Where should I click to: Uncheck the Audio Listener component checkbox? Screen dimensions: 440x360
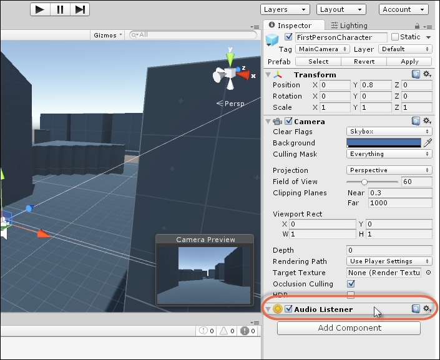[x=288, y=309]
